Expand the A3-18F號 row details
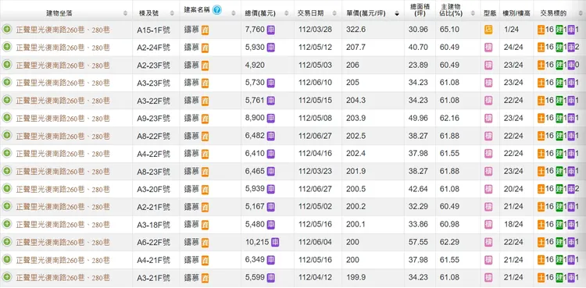Screen dimensions: 586x288 (7, 224)
